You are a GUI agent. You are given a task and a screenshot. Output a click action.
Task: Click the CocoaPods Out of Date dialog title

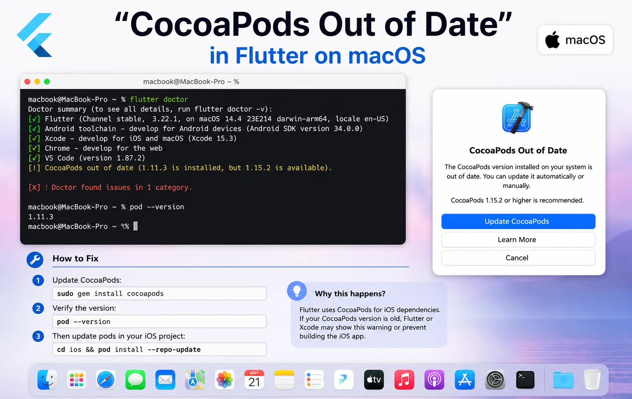(518, 150)
